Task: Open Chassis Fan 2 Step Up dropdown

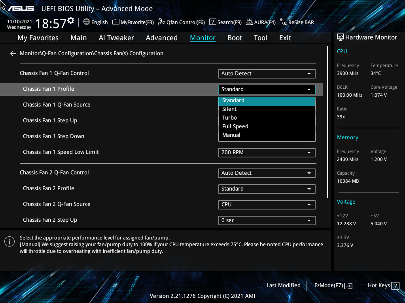Action: [x=267, y=221]
